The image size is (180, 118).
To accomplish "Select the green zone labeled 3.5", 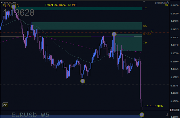I will pyautogui.click(x=87, y=26).
